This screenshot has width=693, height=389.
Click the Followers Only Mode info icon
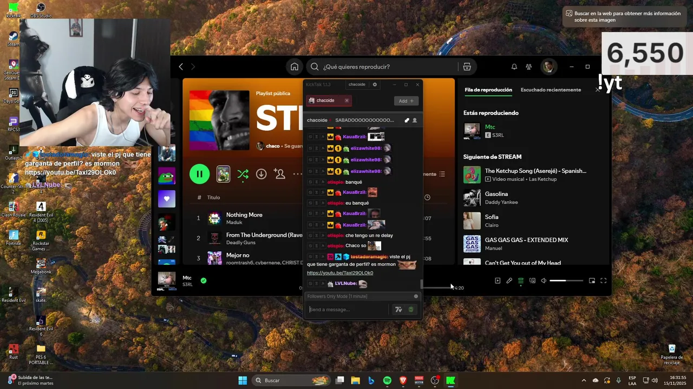pos(416,296)
